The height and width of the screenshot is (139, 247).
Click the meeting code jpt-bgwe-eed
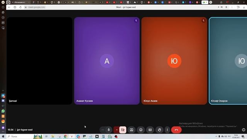point(25,130)
